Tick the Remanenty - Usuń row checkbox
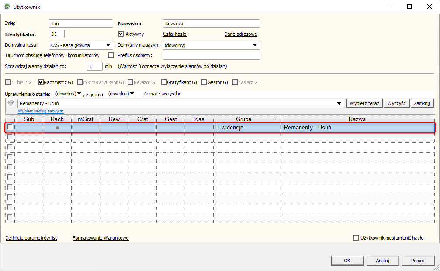 [10, 127]
